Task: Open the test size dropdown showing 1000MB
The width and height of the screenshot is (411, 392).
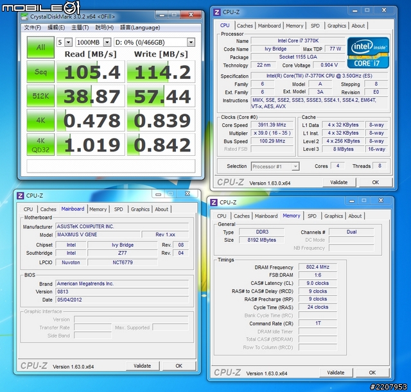Action: tap(93, 42)
